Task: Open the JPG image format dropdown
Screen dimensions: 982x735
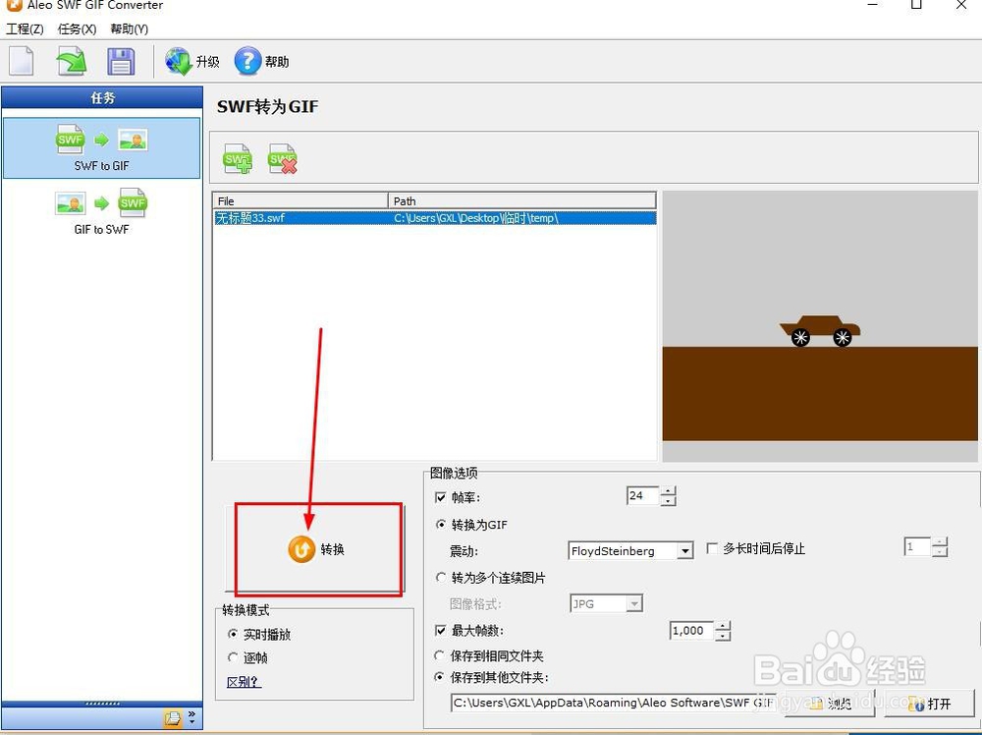Action: 634,604
